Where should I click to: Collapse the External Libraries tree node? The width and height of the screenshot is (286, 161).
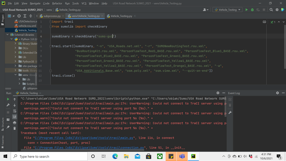click(x=8, y=35)
